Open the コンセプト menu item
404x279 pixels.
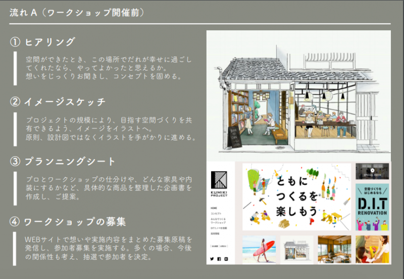pos(216,214)
